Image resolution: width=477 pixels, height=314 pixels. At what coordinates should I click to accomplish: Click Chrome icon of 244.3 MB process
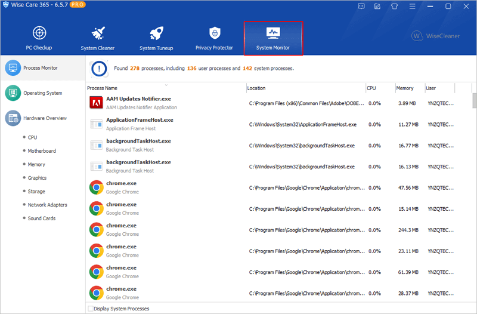(x=96, y=230)
